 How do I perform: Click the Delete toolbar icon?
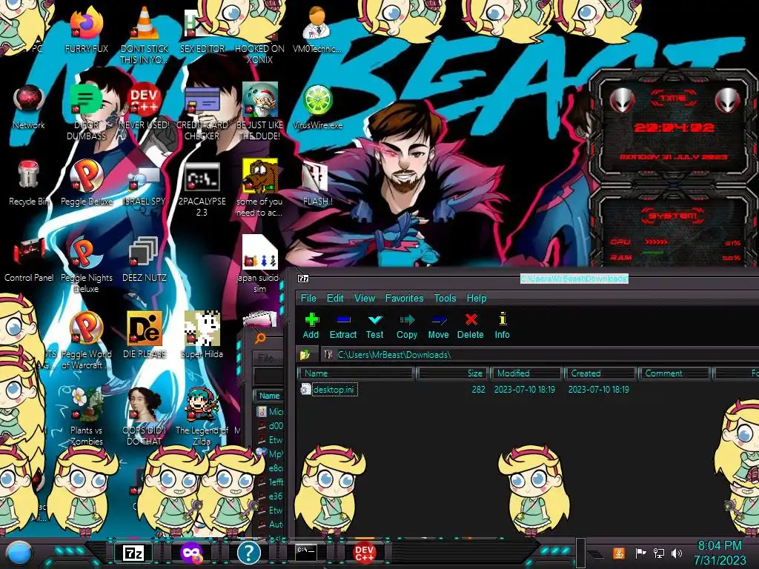[x=470, y=326]
